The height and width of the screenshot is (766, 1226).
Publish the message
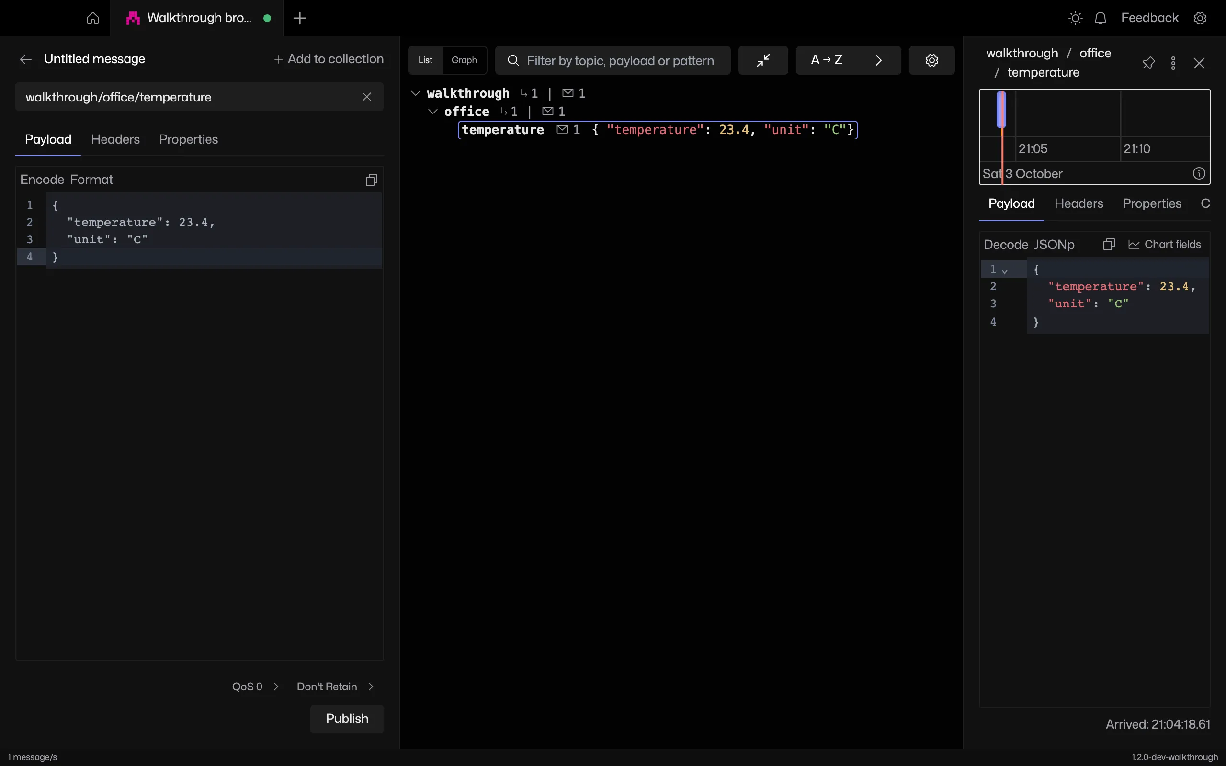point(347,719)
